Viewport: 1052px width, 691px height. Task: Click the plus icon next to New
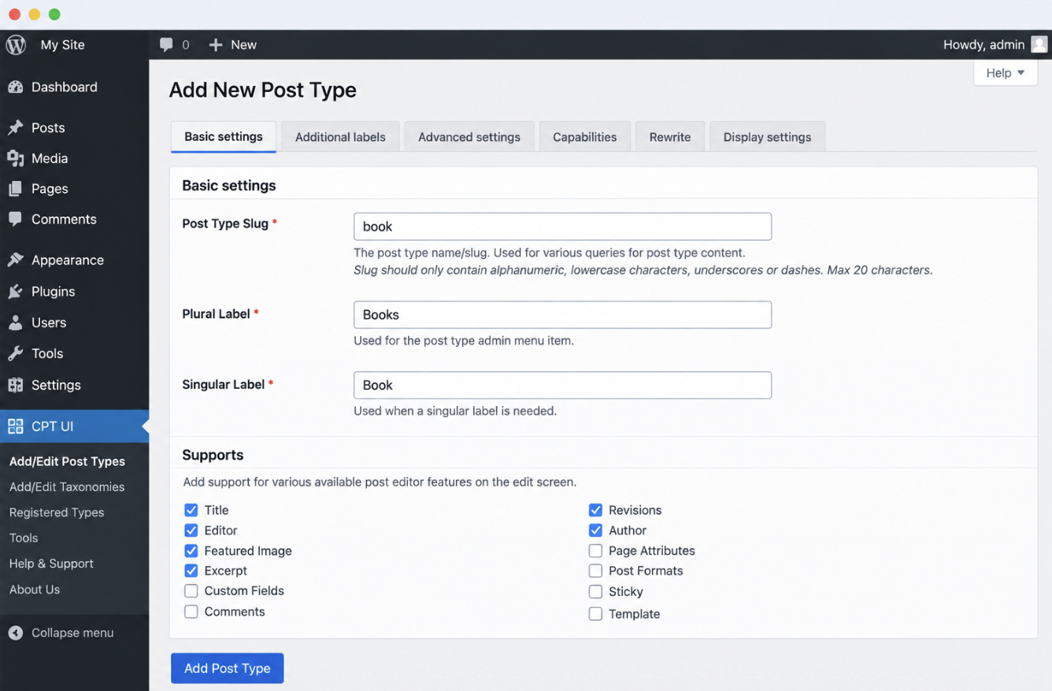[x=216, y=45]
